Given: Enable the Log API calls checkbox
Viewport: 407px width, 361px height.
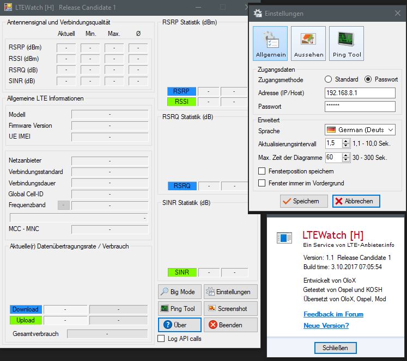Looking at the screenshot, I should point(161,339).
